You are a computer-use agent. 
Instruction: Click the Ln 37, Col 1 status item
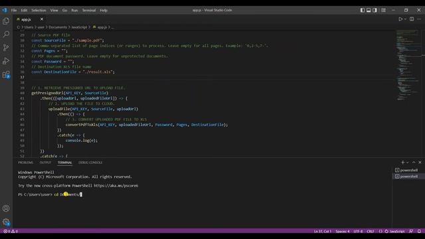[x=323, y=231]
